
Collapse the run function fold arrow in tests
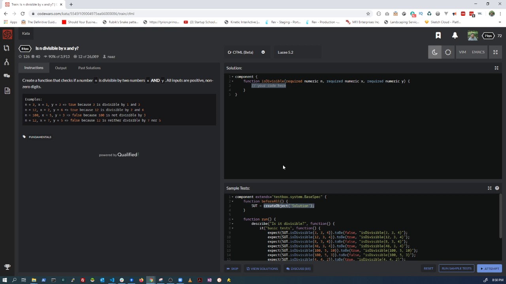coord(232,219)
